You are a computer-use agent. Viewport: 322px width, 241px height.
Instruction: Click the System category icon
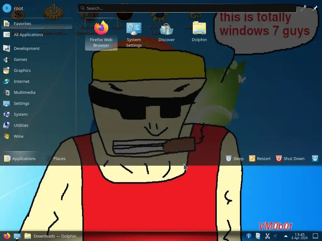click(x=7, y=114)
